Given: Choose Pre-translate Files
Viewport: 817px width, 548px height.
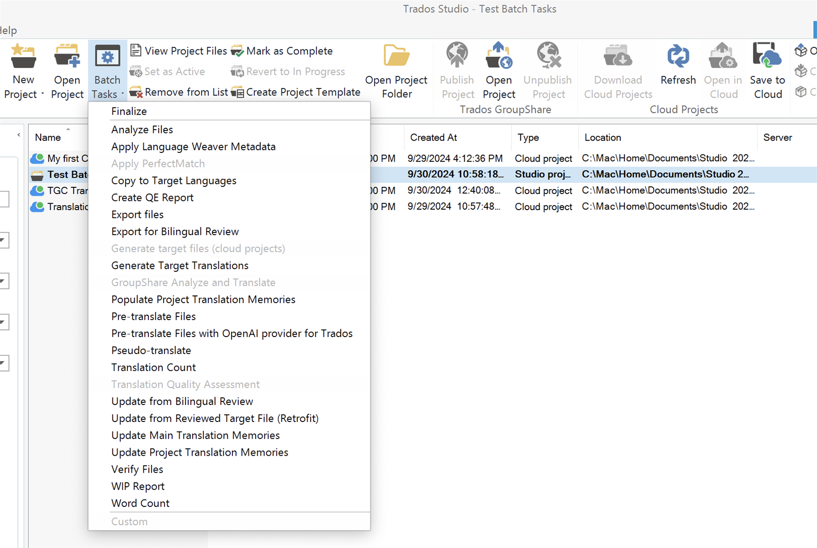Looking at the screenshot, I should (153, 316).
